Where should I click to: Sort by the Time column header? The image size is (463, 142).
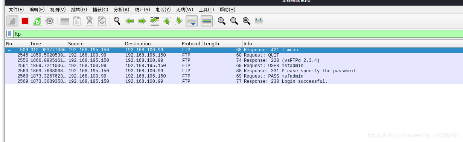(48, 43)
